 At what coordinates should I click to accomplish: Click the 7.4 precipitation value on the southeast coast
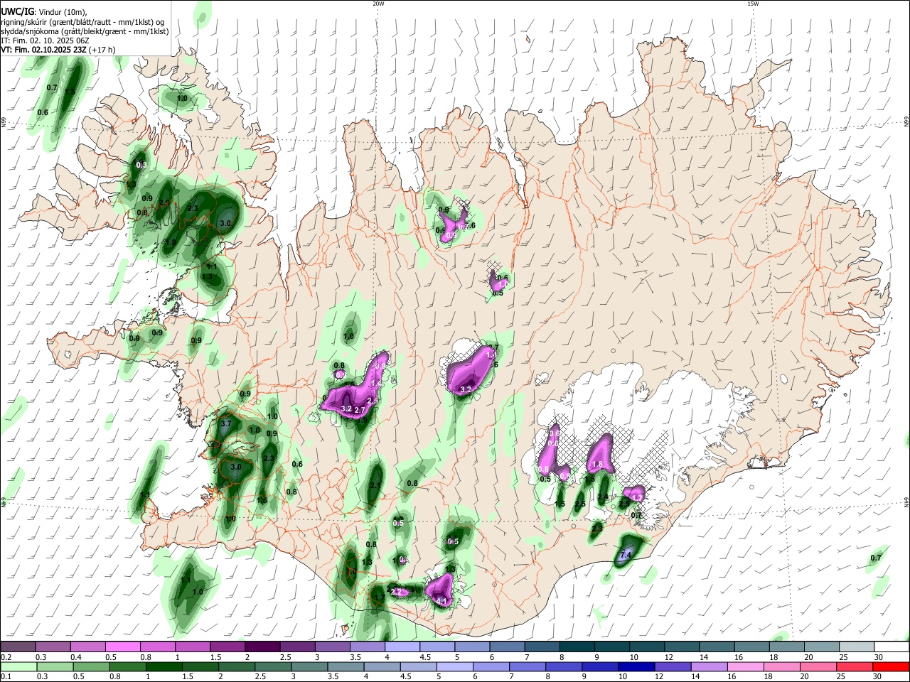pyautogui.click(x=626, y=555)
